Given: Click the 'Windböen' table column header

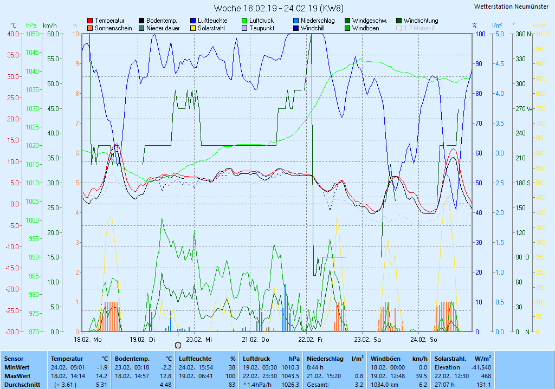Looking at the screenshot, I should pyautogui.click(x=385, y=359).
